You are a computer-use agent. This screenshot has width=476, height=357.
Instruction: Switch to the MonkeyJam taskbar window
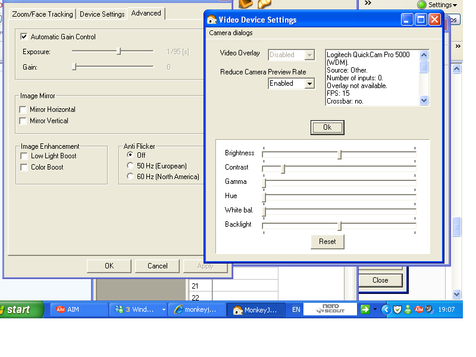pos(257,309)
